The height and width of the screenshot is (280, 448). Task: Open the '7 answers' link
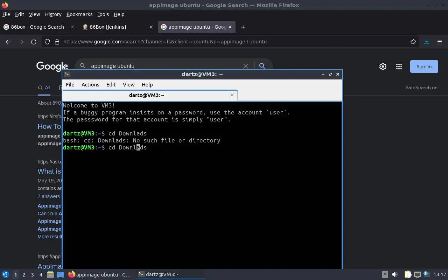pyautogui.click(x=49, y=196)
